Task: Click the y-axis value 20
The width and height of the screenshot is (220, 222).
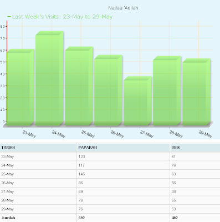Action: click(3, 98)
